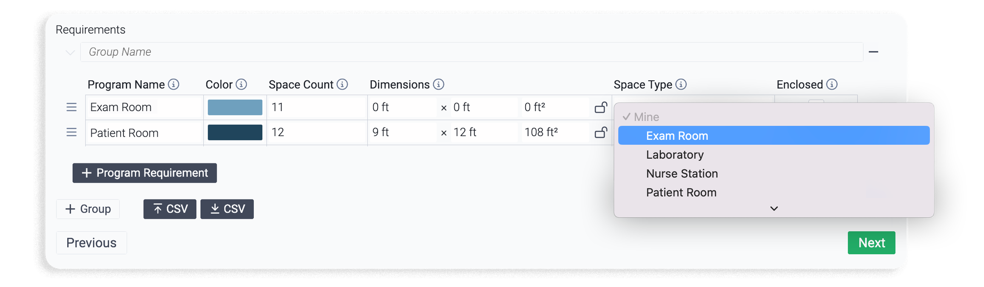Click the Color column info icon
This screenshot has width=984, height=287.
(241, 85)
